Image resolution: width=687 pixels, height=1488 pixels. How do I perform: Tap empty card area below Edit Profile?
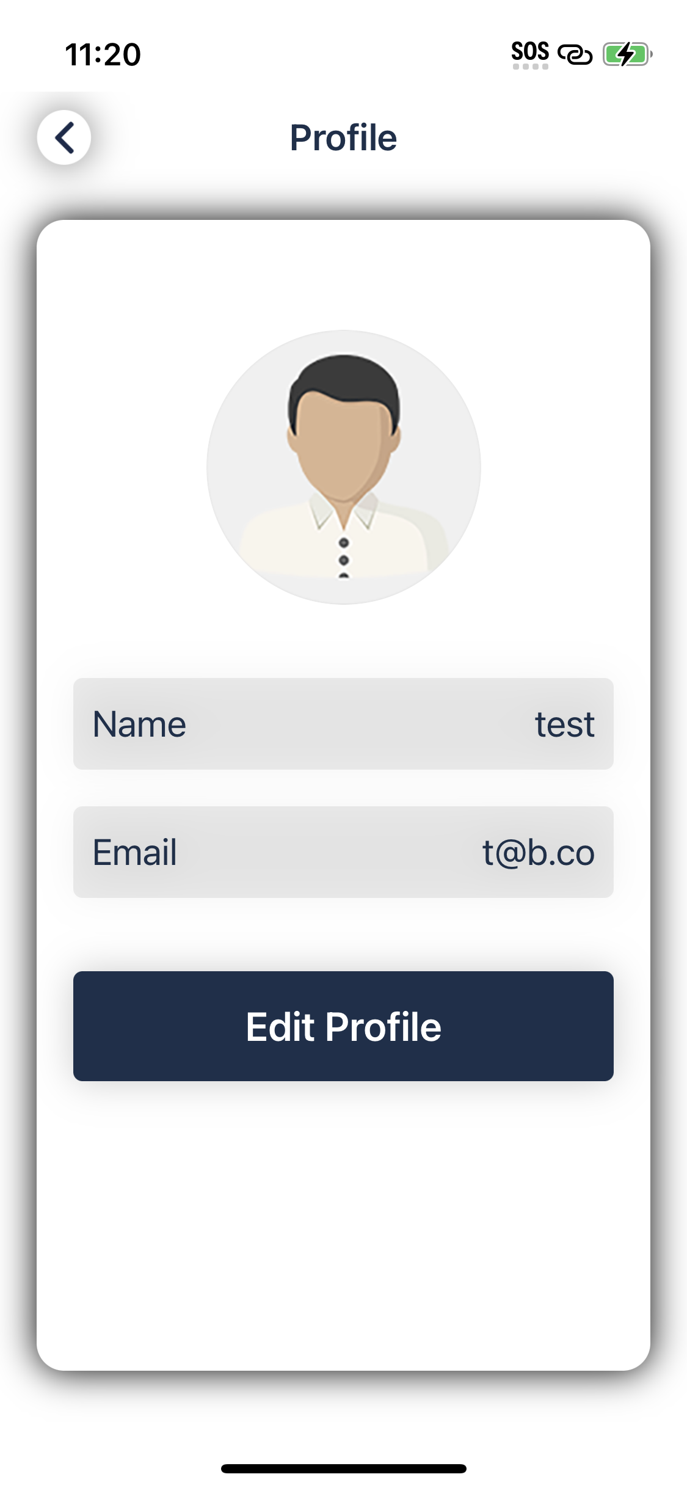click(x=343, y=1222)
